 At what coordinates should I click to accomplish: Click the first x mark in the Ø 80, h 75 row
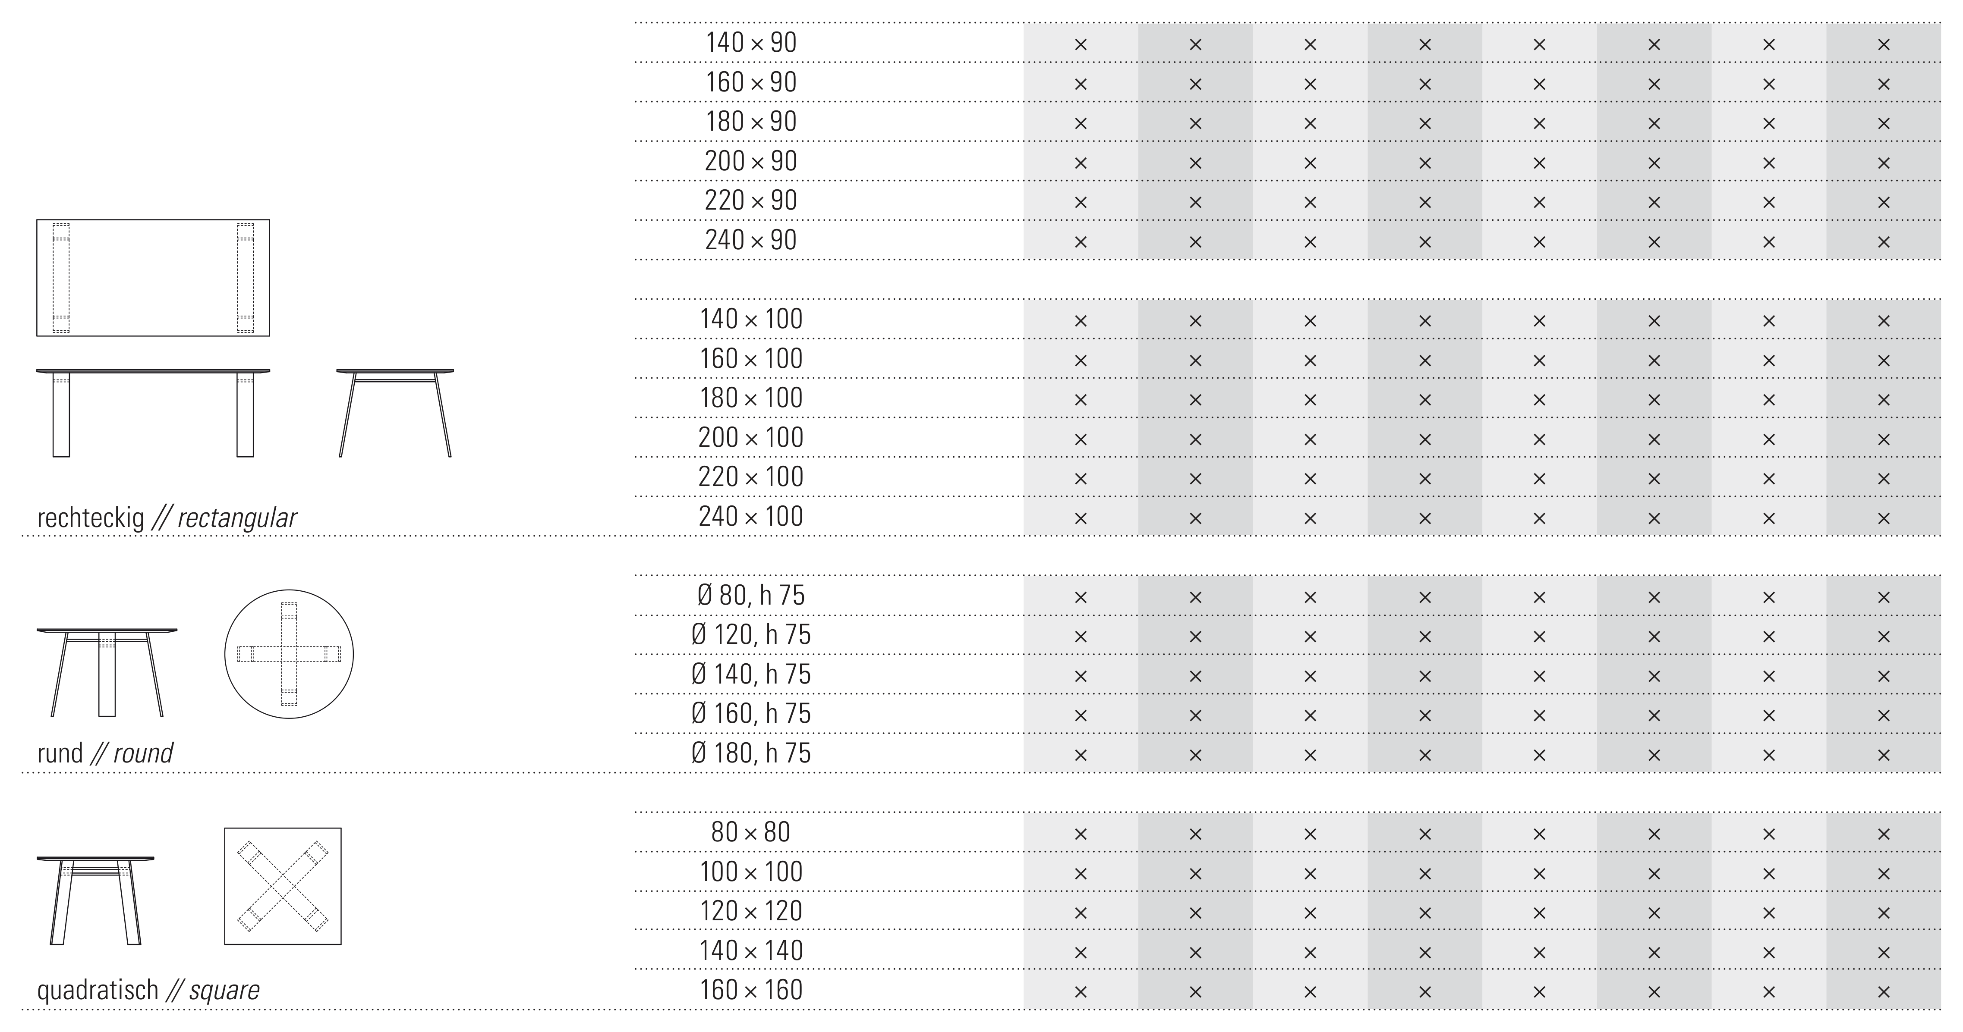click(1080, 597)
